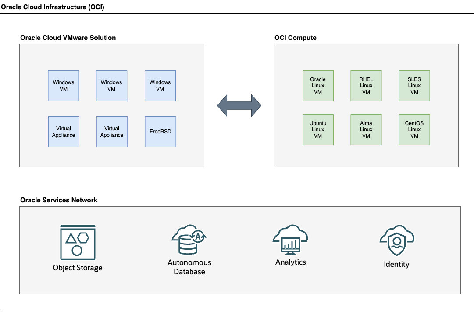Click the Oracle Cloud VMware Solution heading
Screen dimensions: 474x312
pos(68,38)
